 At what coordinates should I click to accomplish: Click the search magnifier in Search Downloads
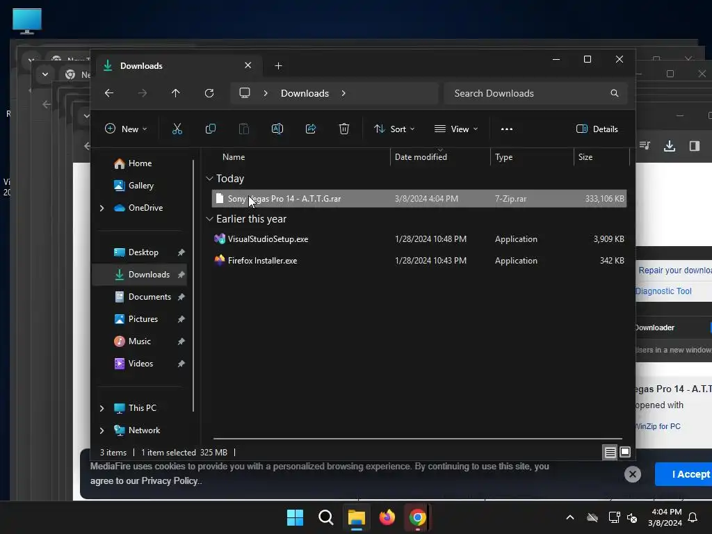click(x=615, y=93)
